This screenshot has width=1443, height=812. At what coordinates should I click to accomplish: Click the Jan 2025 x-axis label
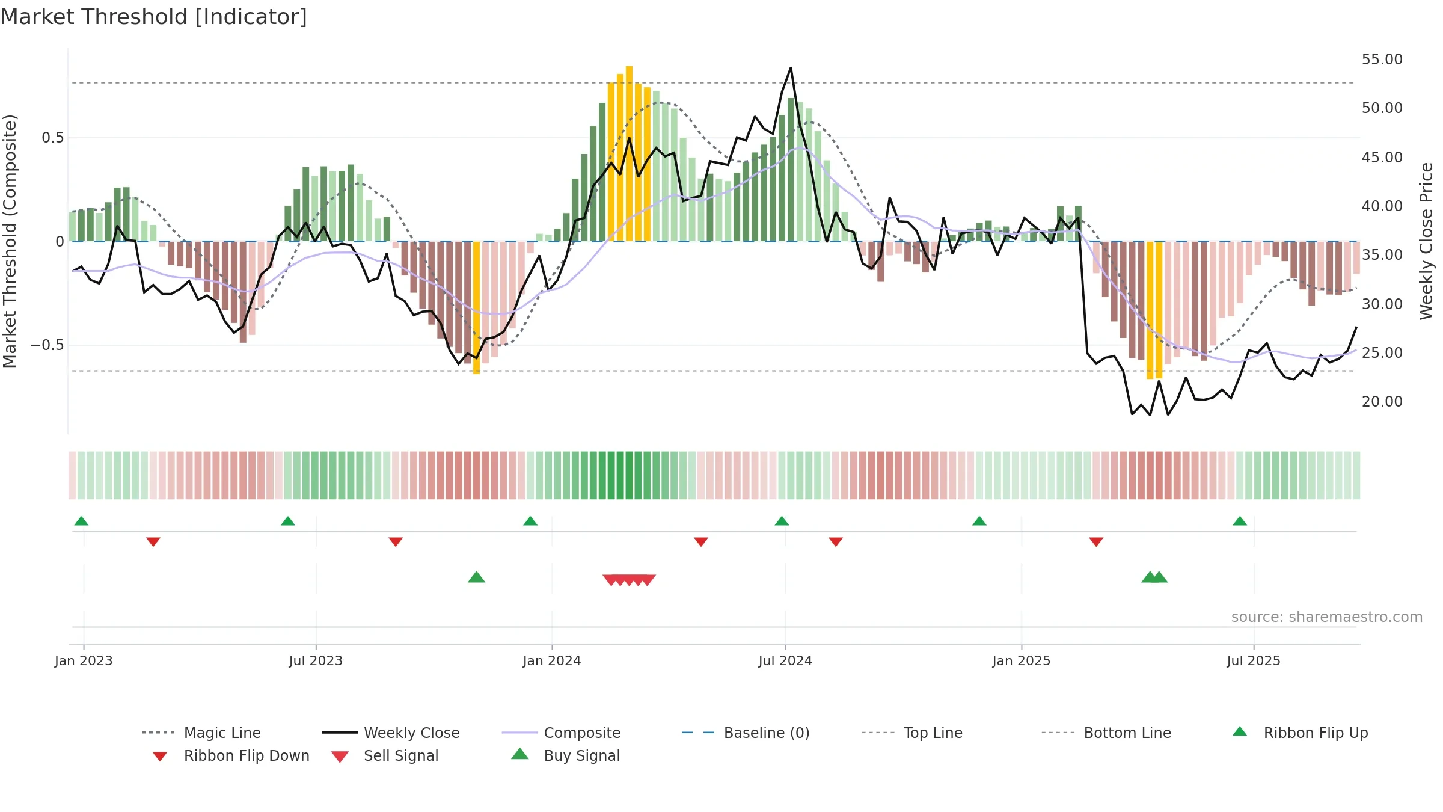(x=1022, y=660)
